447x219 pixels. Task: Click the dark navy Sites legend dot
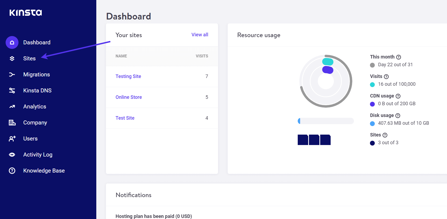point(372,143)
